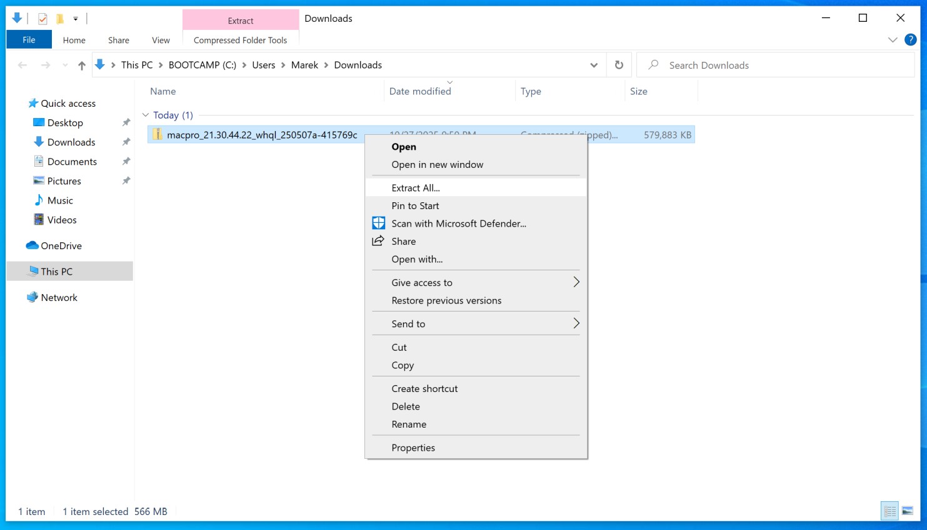The image size is (927, 530).
Task: Navigate back using the back arrow
Action: 23,65
